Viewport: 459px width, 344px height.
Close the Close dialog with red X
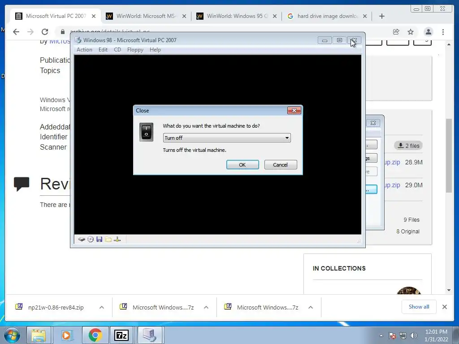coord(294,110)
